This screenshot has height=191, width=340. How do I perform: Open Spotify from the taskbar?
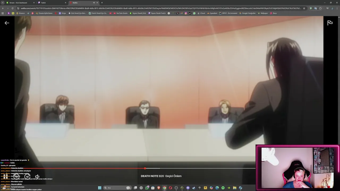pyautogui.click(x=223, y=188)
